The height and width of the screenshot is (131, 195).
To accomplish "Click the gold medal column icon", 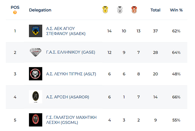I will [x=105, y=10].
